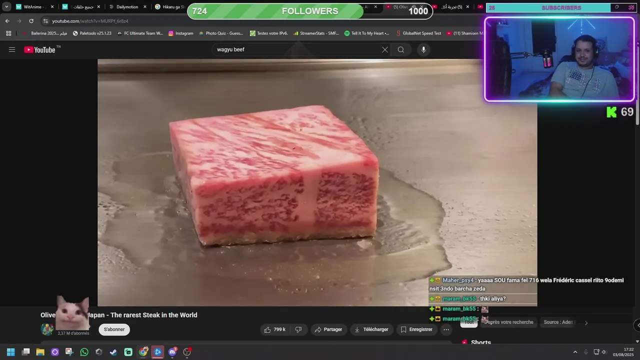Close the WitAnime tab
This screenshot has width=640, height=360.
52,7
